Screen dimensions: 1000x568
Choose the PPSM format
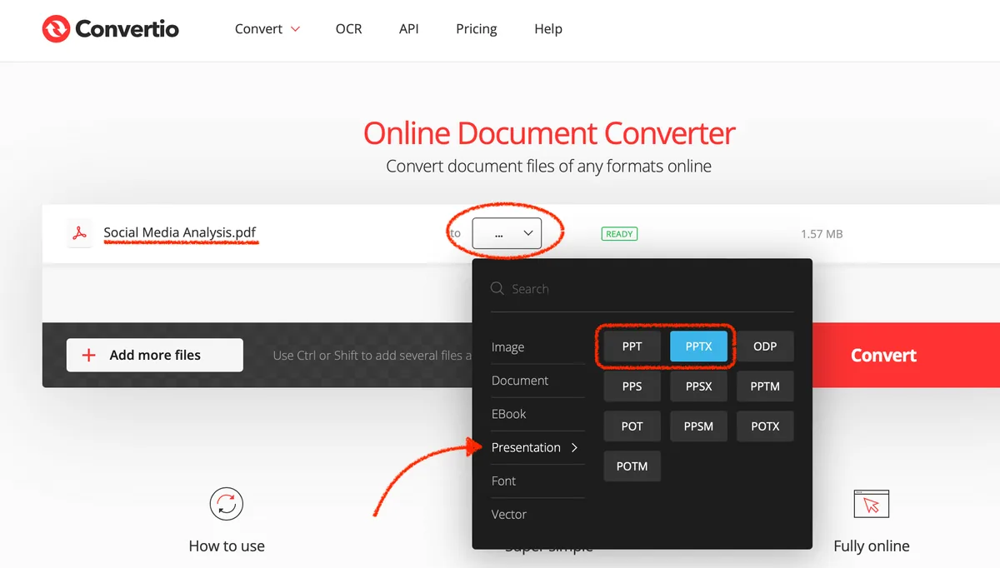(698, 426)
